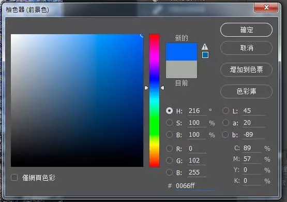287x202 pixels.
Task: Select the S saturation radio button
Action: tap(169, 123)
